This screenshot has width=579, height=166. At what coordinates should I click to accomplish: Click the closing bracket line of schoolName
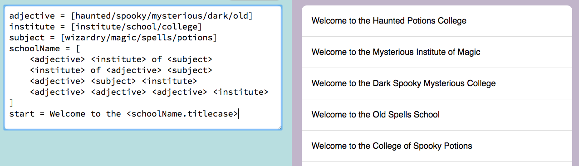[11, 103]
